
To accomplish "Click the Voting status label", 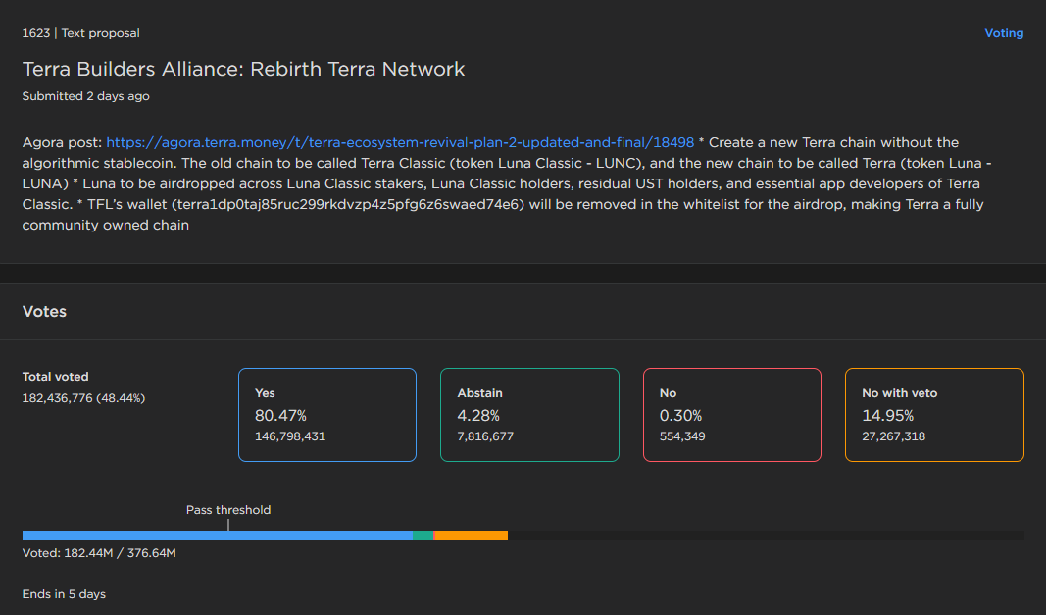I will (x=1003, y=33).
